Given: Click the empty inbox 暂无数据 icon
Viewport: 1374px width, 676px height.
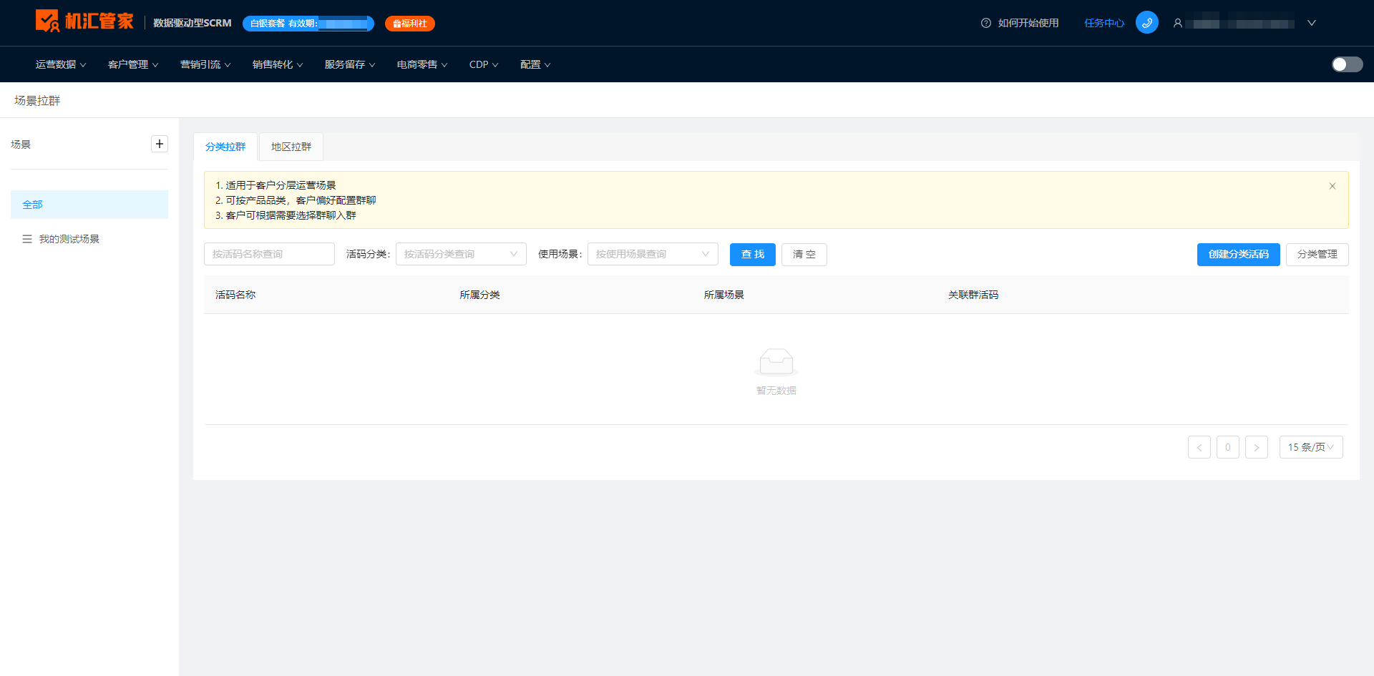Looking at the screenshot, I should [x=776, y=362].
